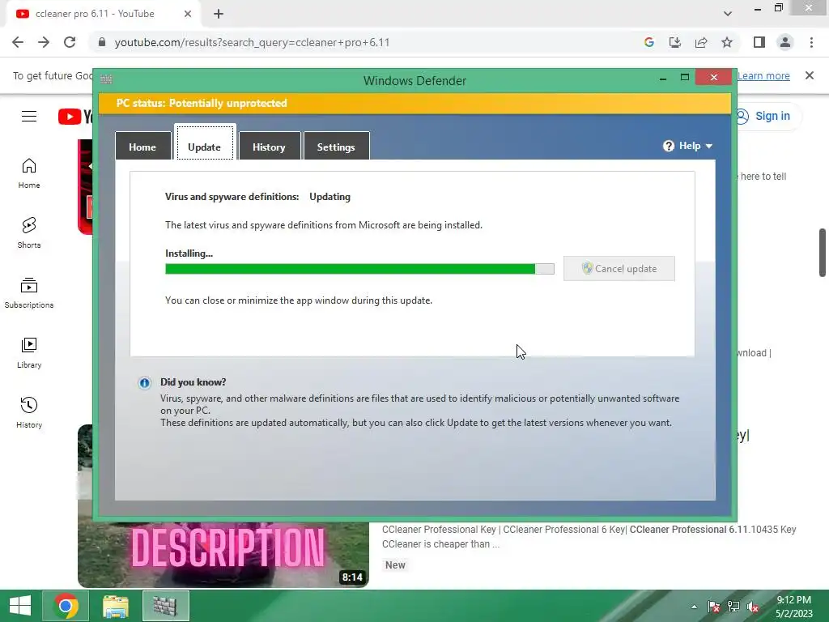
Task: Click the Action Center flag tray icon
Action: 714,607
